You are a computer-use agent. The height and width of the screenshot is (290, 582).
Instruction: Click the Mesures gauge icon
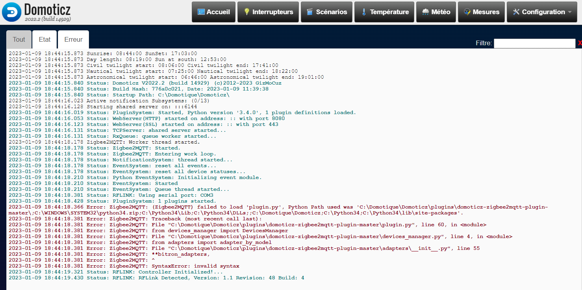click(467, 12)
